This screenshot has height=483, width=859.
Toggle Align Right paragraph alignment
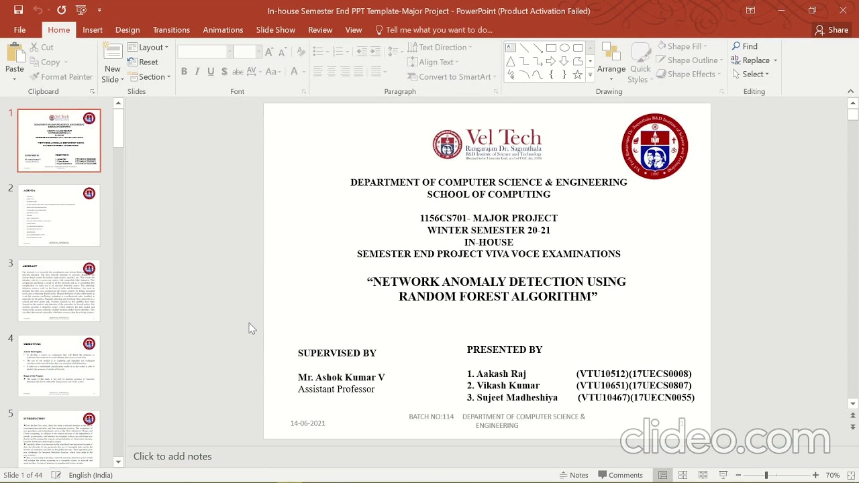(344, 72)
